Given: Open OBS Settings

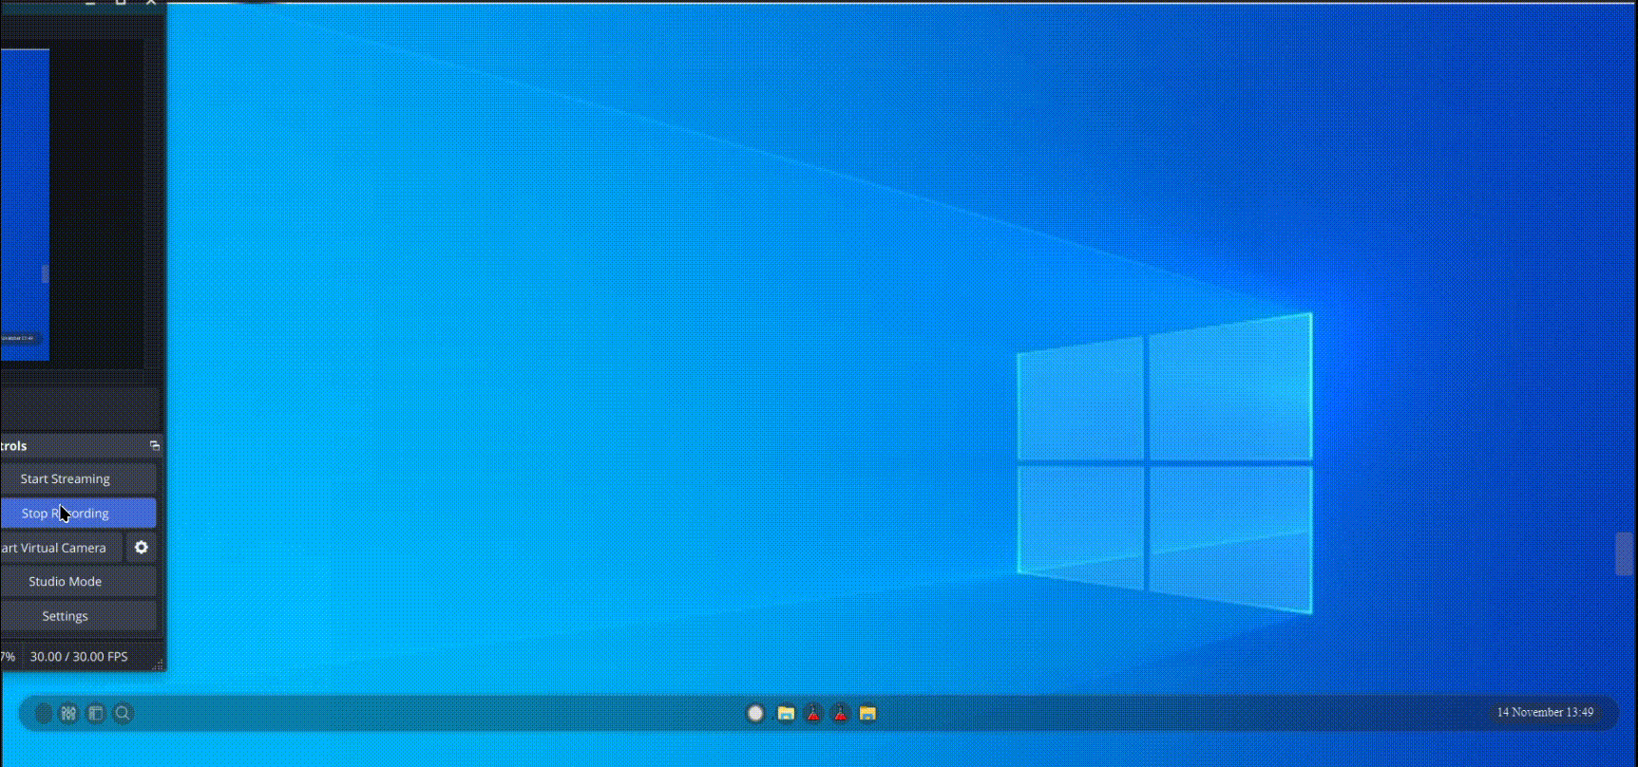Looking at the screenshot, I should (x=67, y=616).
